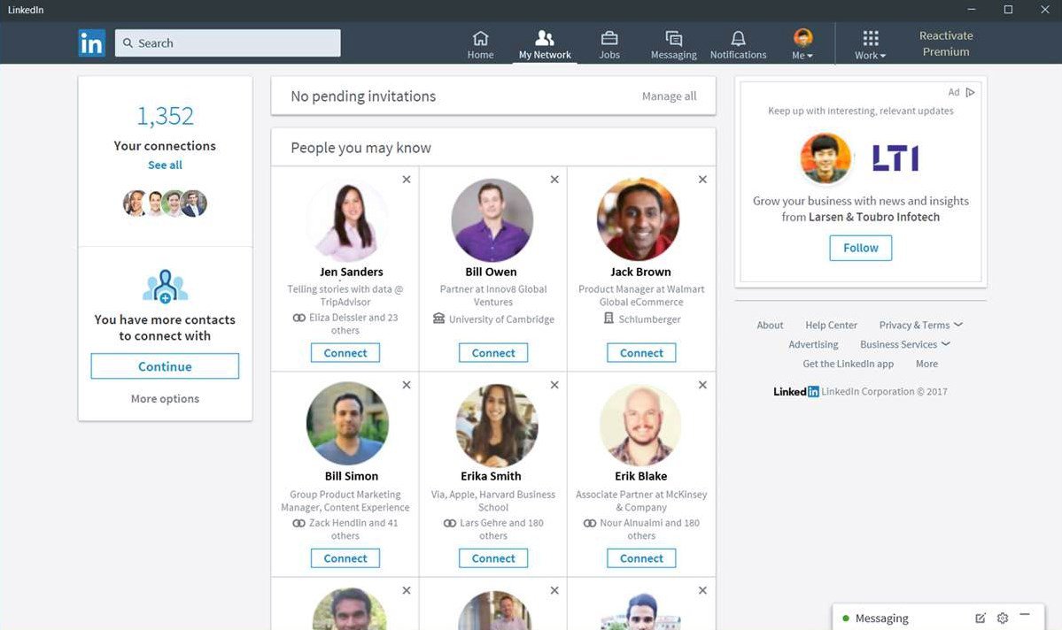
Task: Click Manage all invitations
Action: (669, 96)
